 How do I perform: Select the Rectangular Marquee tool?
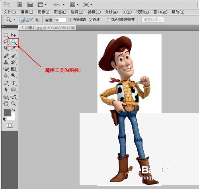pos(6,35)
